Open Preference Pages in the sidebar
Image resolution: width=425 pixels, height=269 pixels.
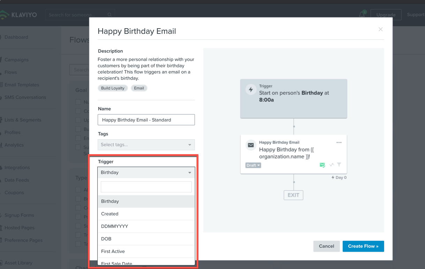pos(23,240)
